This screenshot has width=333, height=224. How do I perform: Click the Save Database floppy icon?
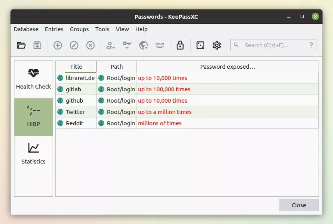(37, 45)
